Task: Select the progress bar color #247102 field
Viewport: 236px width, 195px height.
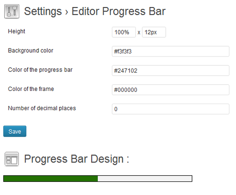Action: [170, 71]
